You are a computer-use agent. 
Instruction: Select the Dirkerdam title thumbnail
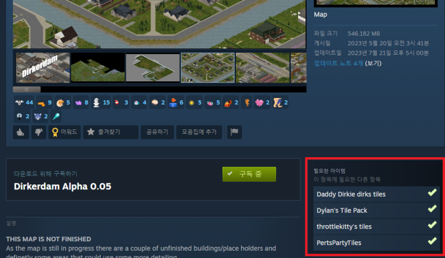click(x=43, y=67)
